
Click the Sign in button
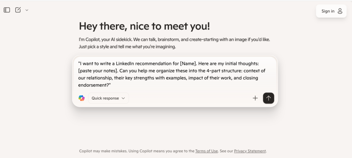(331, 11)
